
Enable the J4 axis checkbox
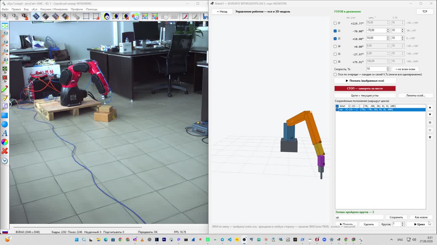tap(335, 46)
